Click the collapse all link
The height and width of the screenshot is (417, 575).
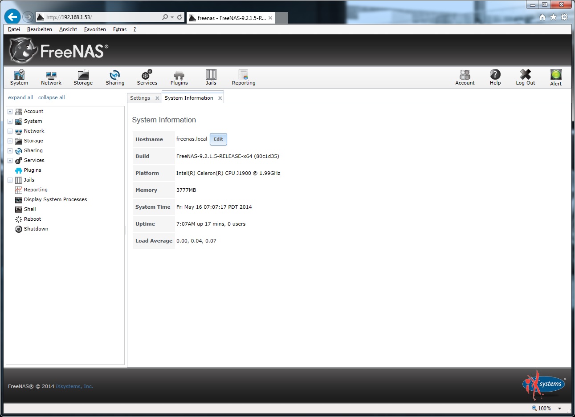click(52, 97)
